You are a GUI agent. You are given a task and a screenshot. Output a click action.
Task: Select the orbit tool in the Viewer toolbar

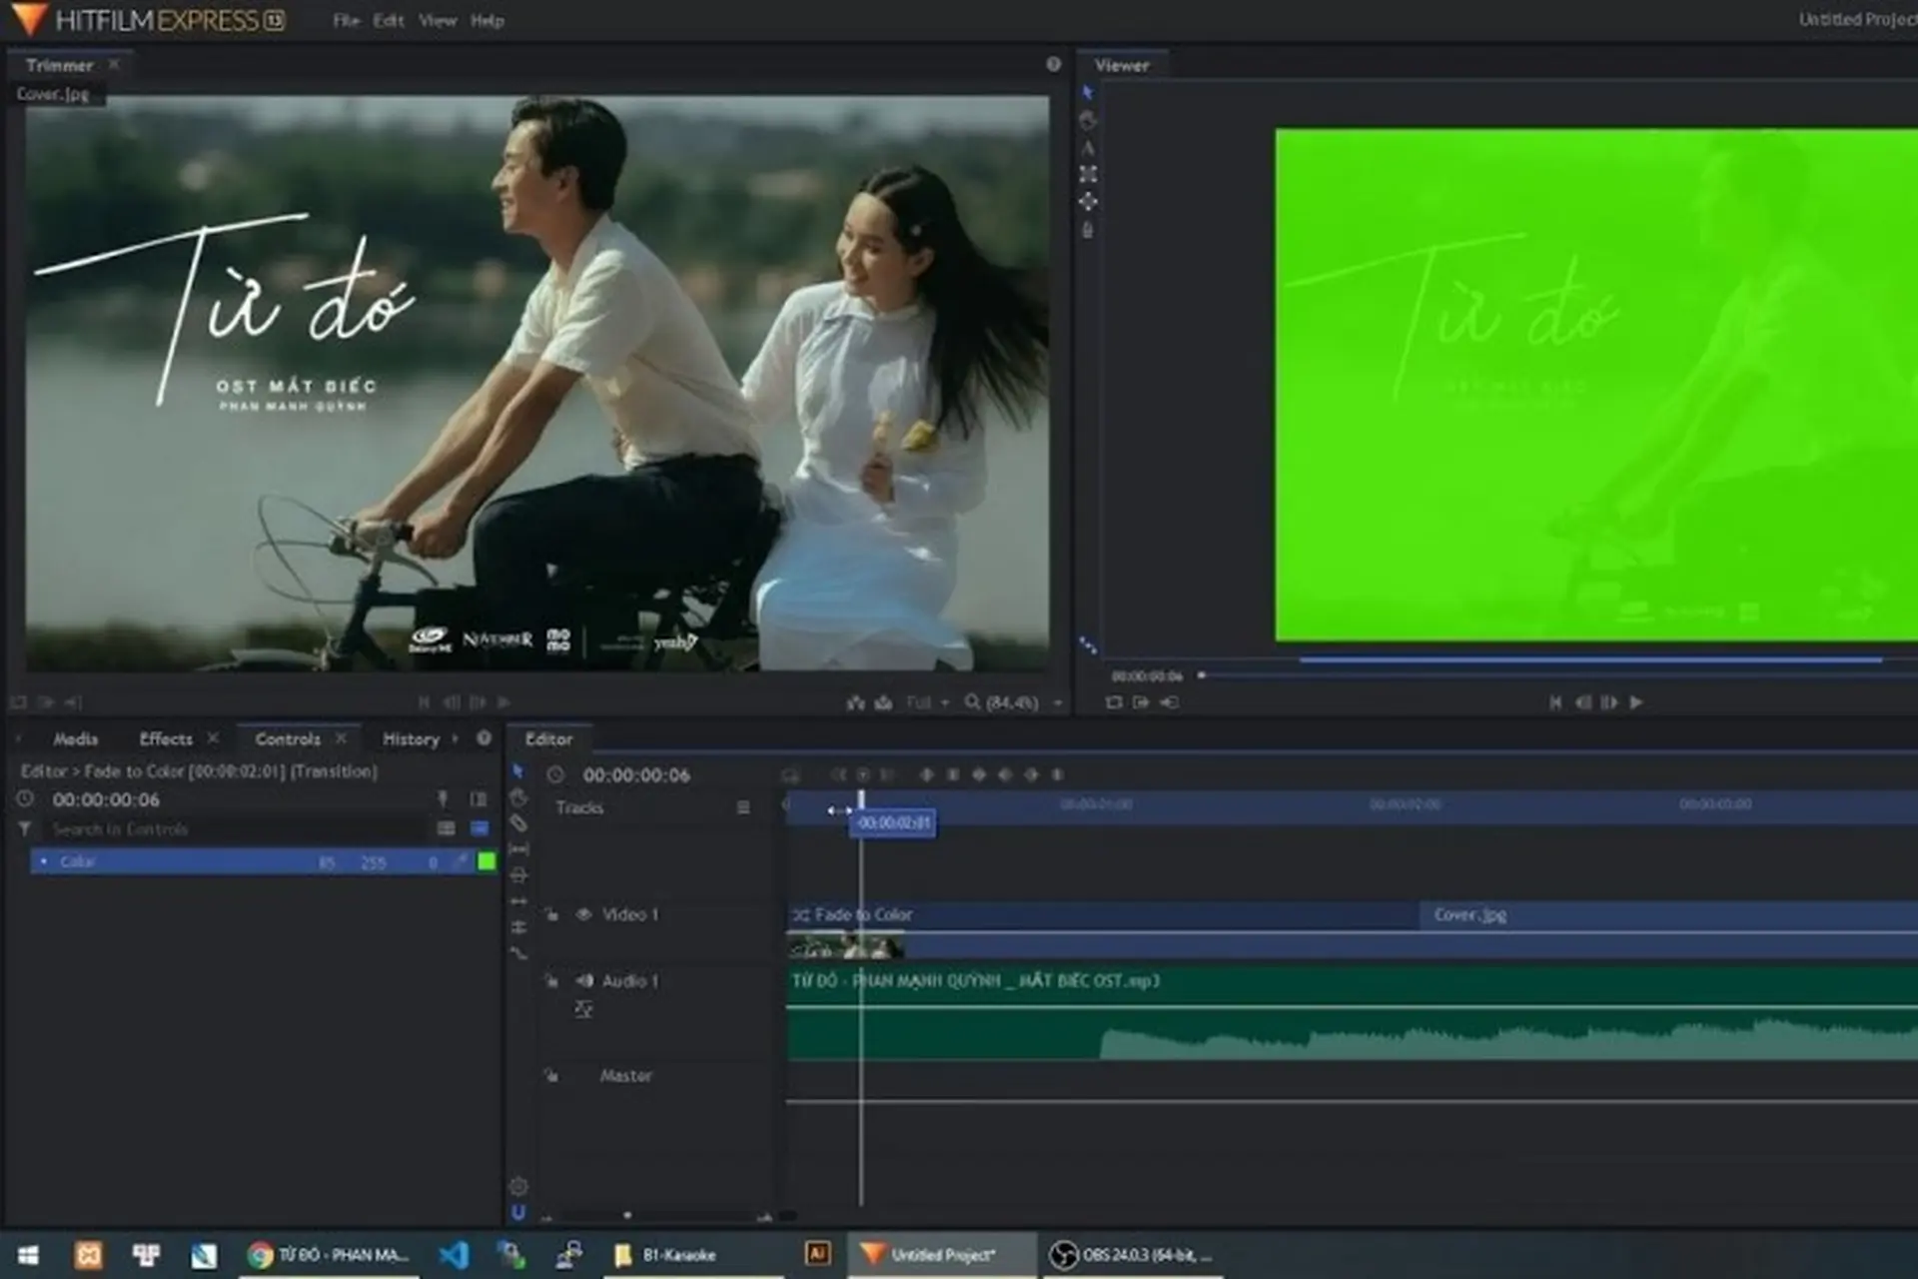(x=1088, y=202)
